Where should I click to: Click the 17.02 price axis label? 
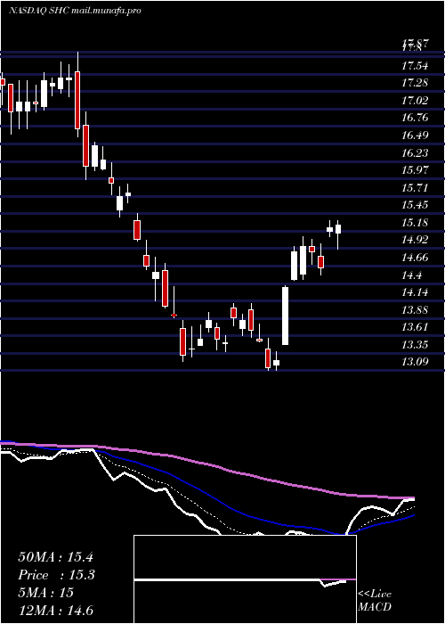(x=415, y=101)
